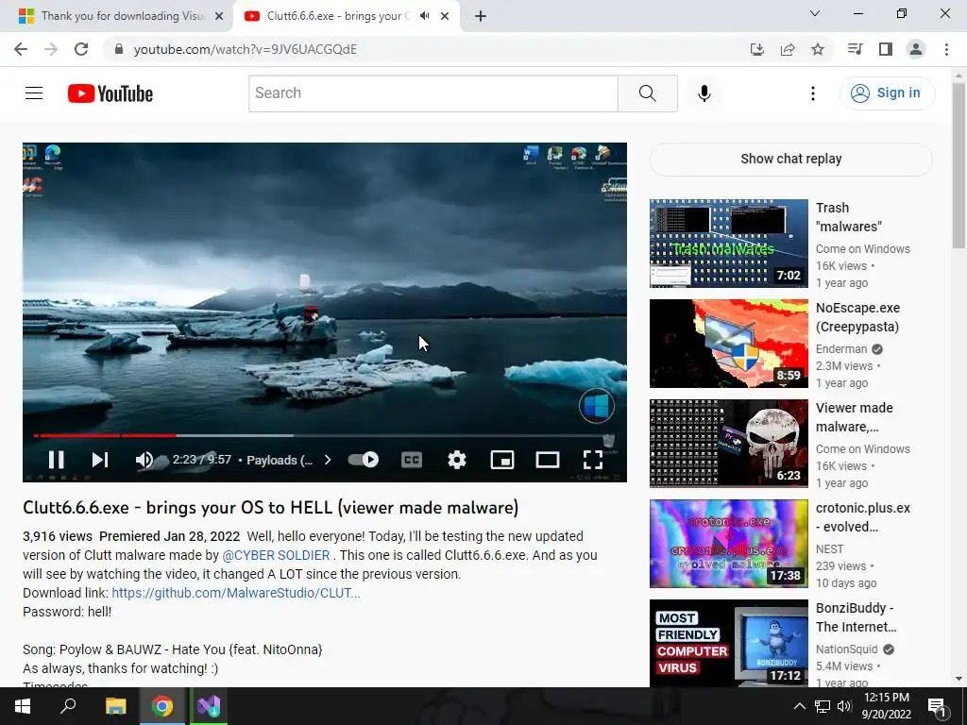The width and height of the screenshot is (967, 725).
Task: Select the Clutt6.6.6.exe YouTube tab
Action: click(x=336, y=16)
